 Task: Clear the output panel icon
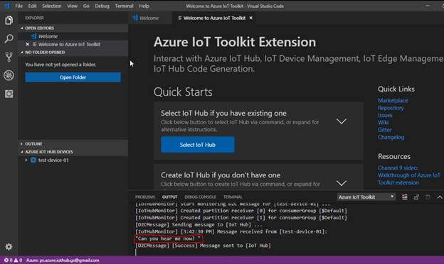405,197
